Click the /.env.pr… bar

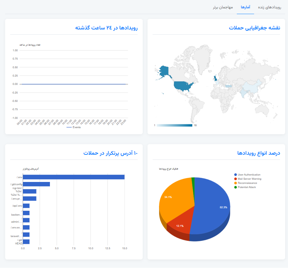[29, 199]
